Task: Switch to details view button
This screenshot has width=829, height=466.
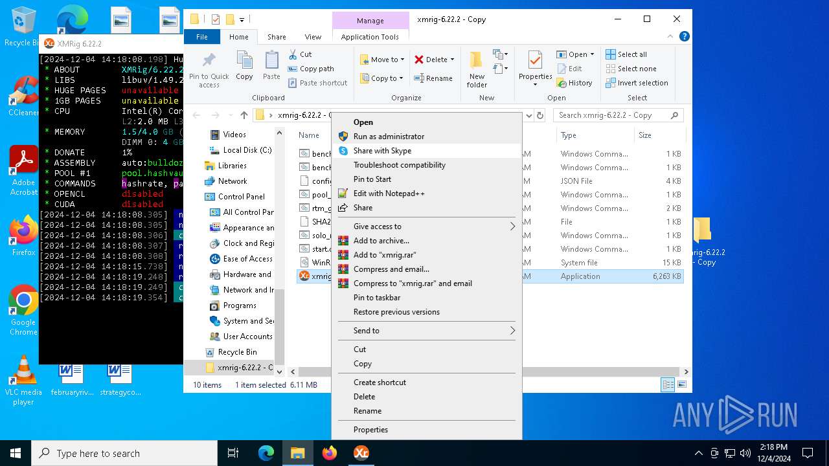Action: (x=668, y=385)
